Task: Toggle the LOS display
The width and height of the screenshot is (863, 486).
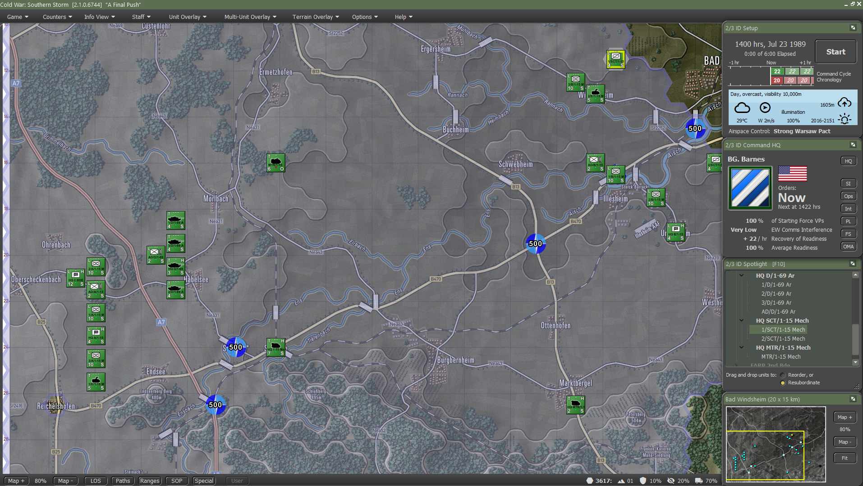Action: (x=96, y=481)
